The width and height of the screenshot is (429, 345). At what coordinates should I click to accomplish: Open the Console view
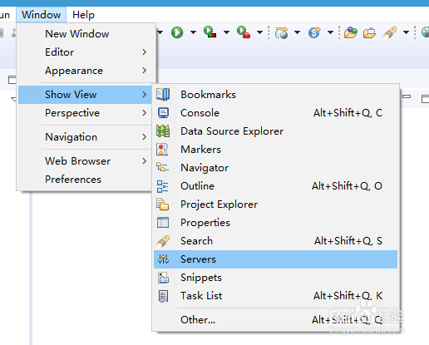click(x=275, y=113)
